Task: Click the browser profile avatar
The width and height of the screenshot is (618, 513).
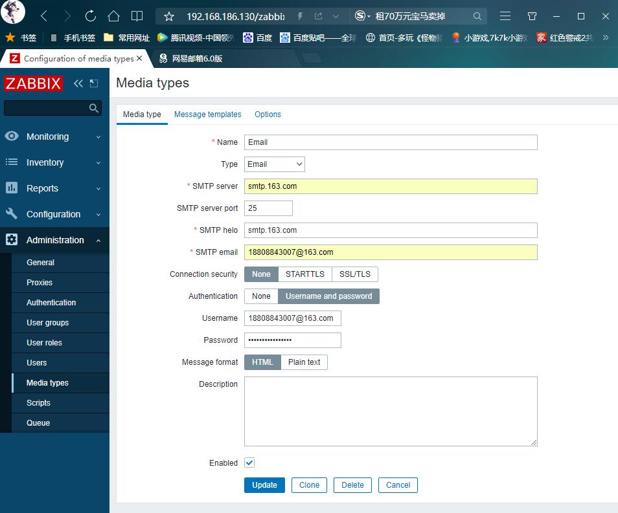Action: click(12, 12)
